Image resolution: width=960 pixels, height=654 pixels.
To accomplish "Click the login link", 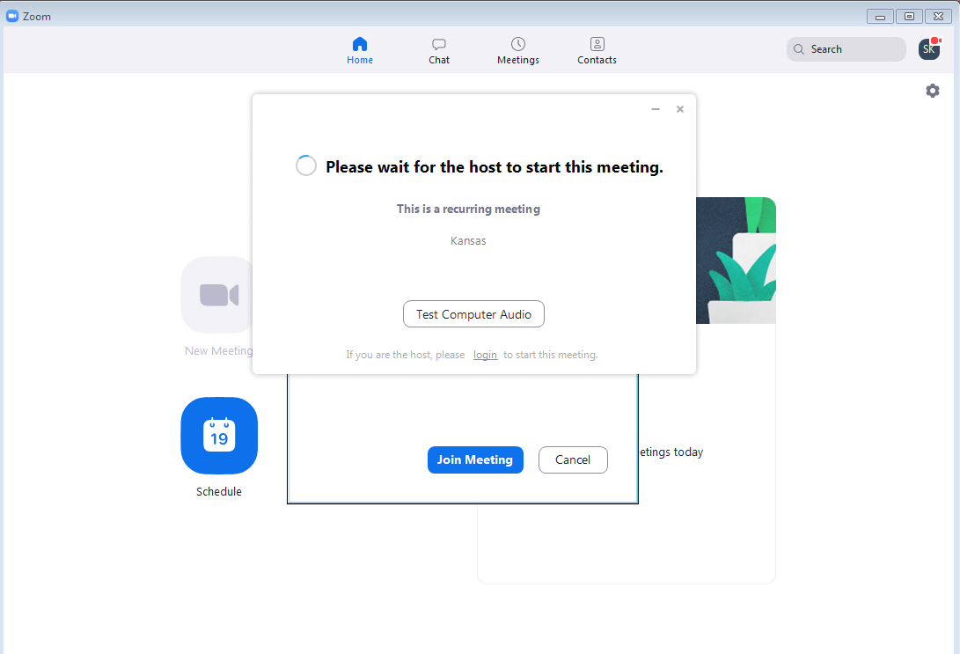I will point(485,355).
